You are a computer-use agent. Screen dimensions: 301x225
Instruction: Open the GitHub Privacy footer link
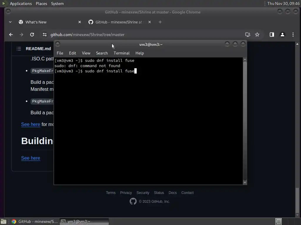(126, 193)
